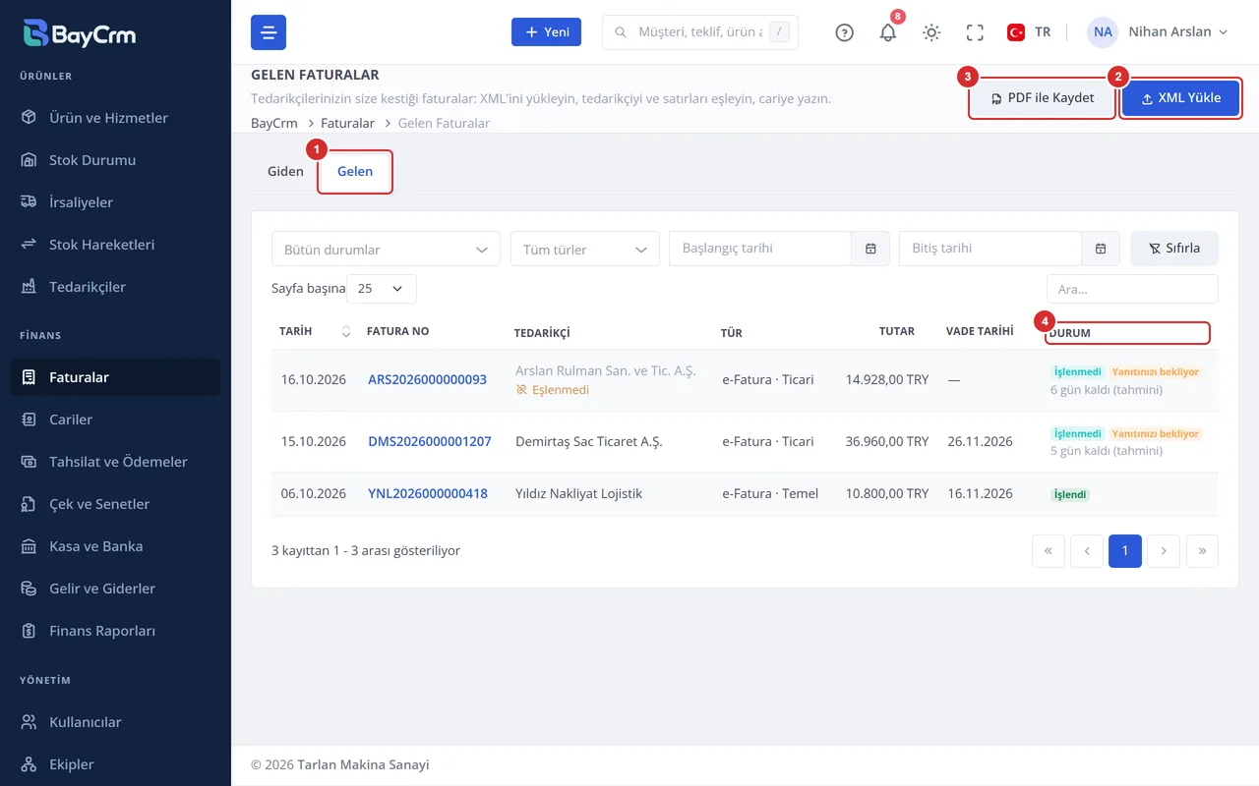This screenshot has width=1259, height=786.
Task: Open the Tüm türler dropdown
Action: pyautogui.click(x=585, y=250)
